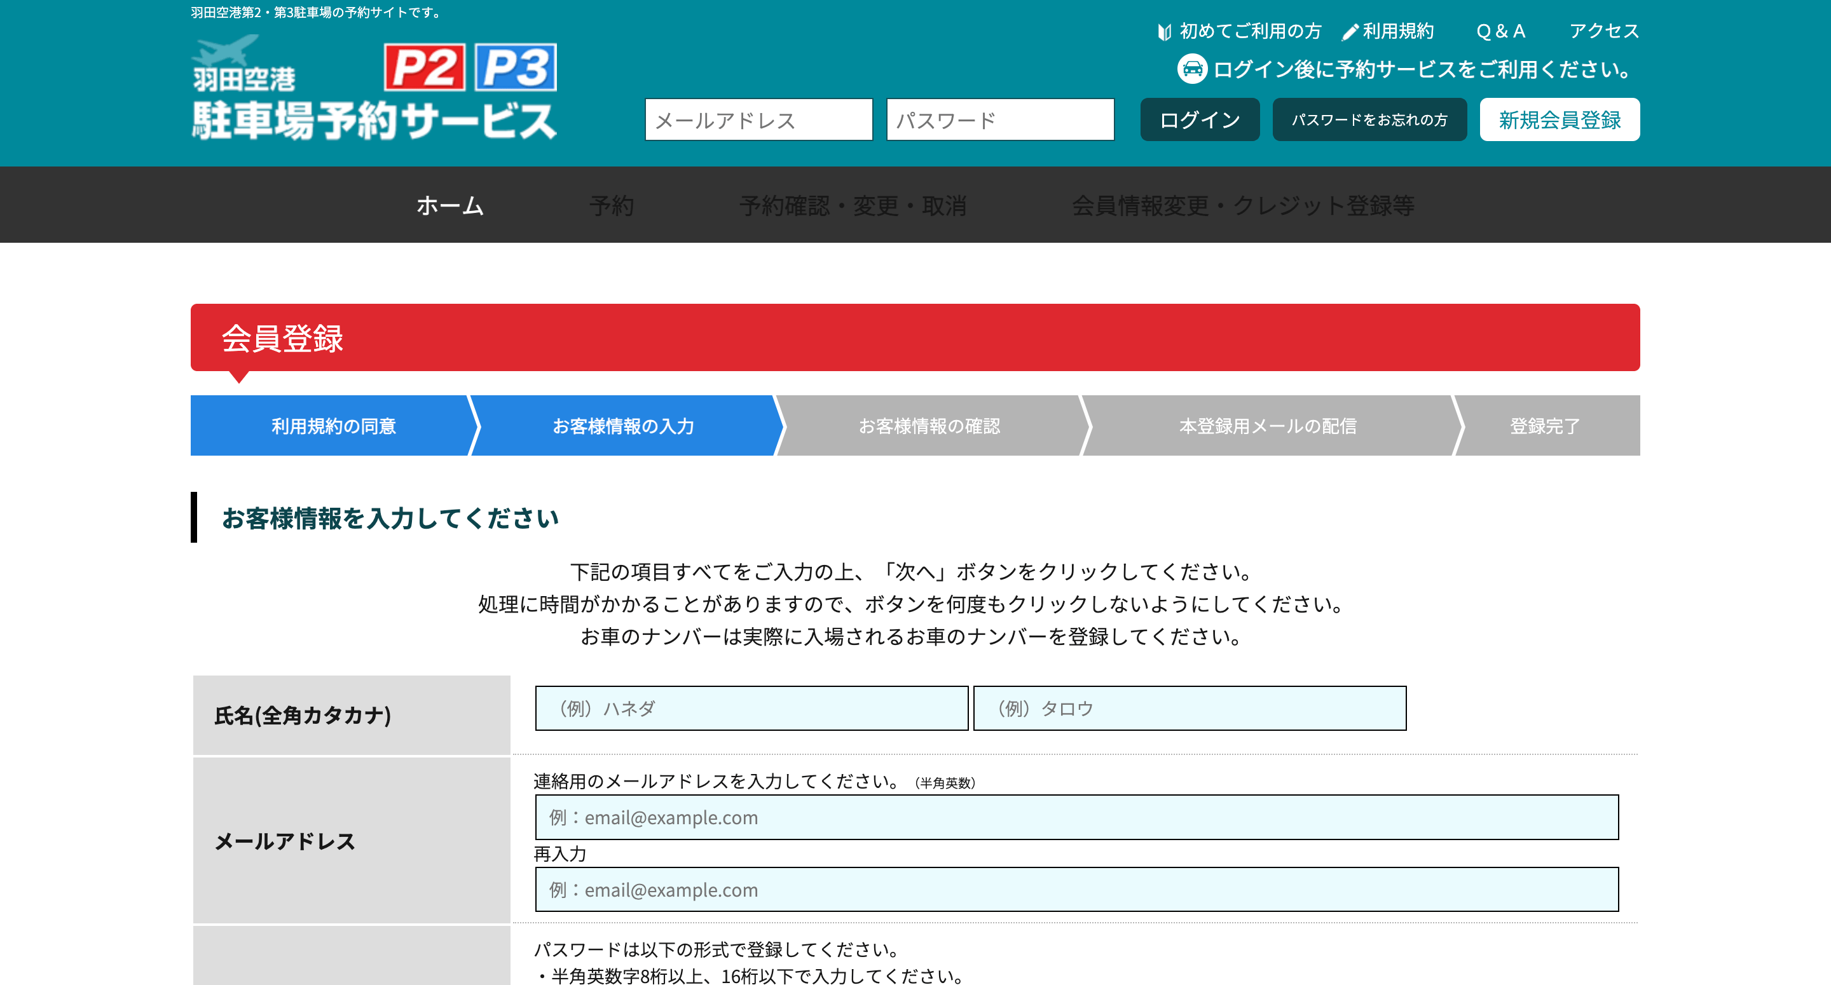Screen dimensions: 1831x985
Task: Click the Haneda Airport parking service logo
Action: (374, 86)
